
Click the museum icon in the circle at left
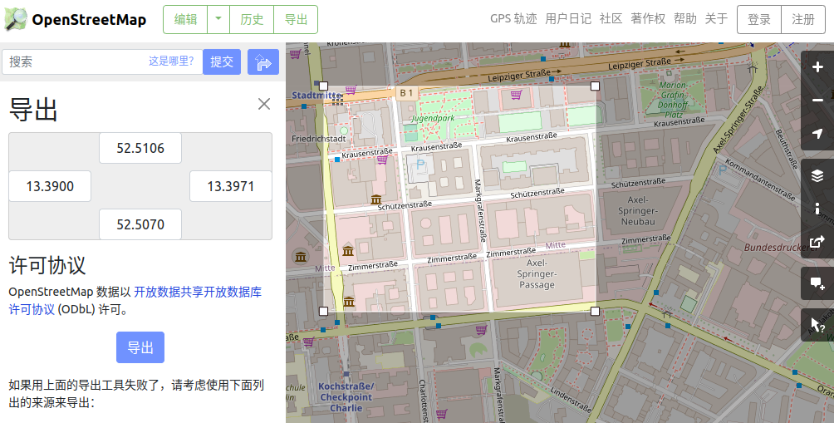[x=301, y=257]
